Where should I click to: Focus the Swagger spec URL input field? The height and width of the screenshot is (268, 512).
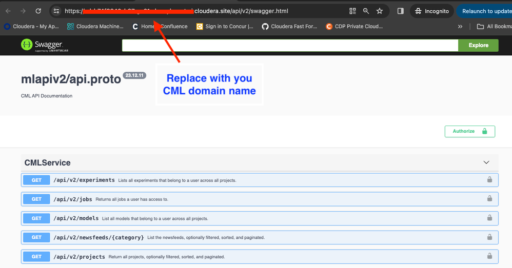pos(290,45)
